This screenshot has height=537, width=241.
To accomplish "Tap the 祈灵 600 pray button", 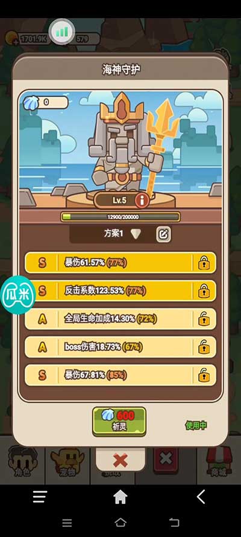I will pyautogui.click(x=119, y=421).
